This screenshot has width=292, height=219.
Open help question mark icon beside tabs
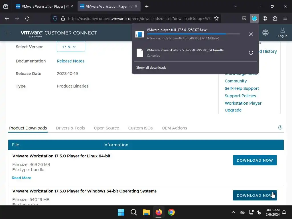coord(280,127)
